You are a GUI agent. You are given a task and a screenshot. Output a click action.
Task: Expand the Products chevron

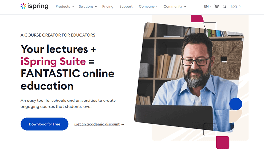(x=73, y=7)
